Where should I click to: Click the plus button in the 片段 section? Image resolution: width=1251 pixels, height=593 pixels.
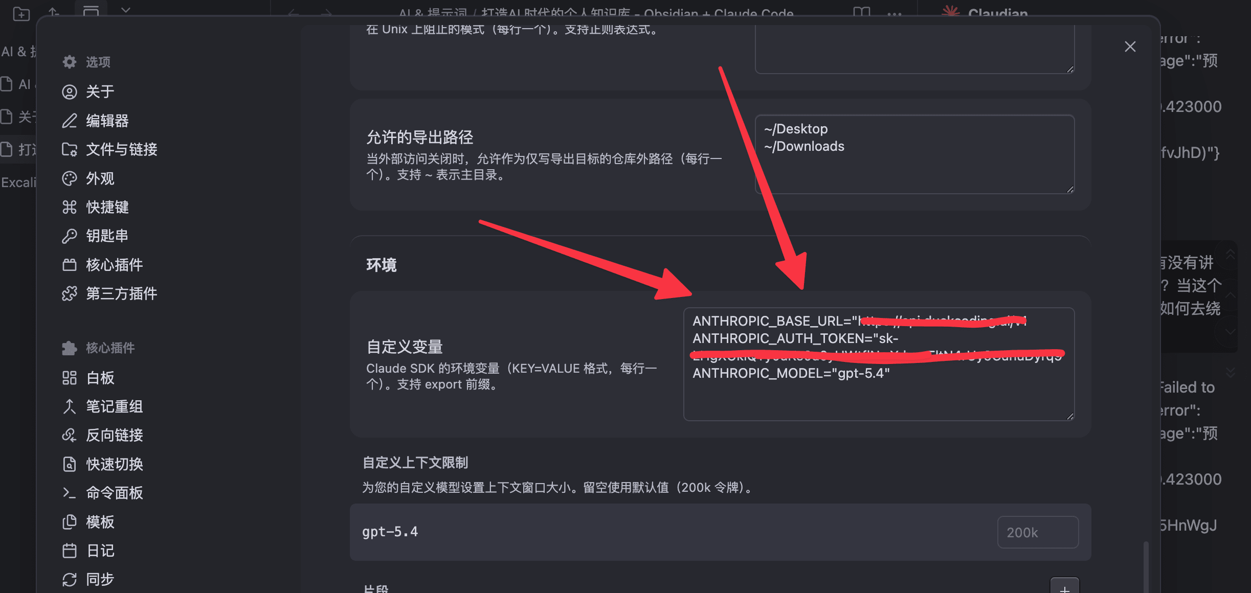pos(1064,587)
